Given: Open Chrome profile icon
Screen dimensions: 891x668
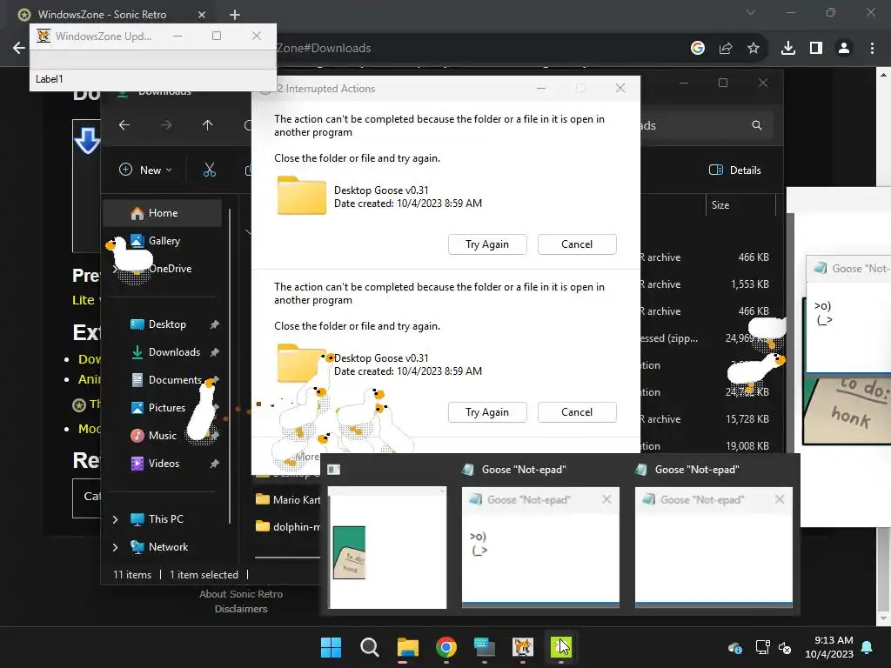Looking at the screenshot, I should tap(844, 49).
